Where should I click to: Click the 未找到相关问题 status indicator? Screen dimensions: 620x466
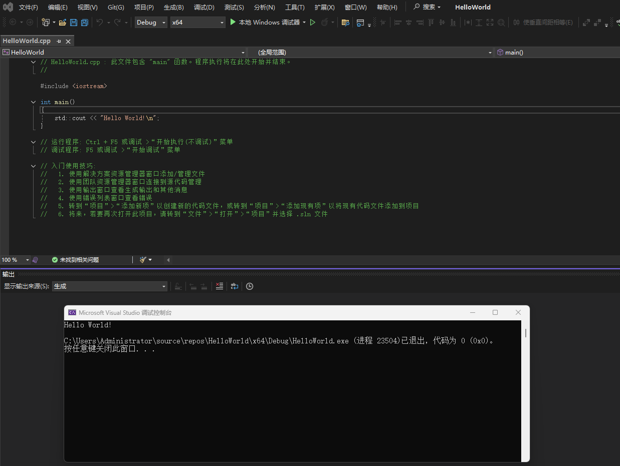pyautogui.click(x=75, y=260)
